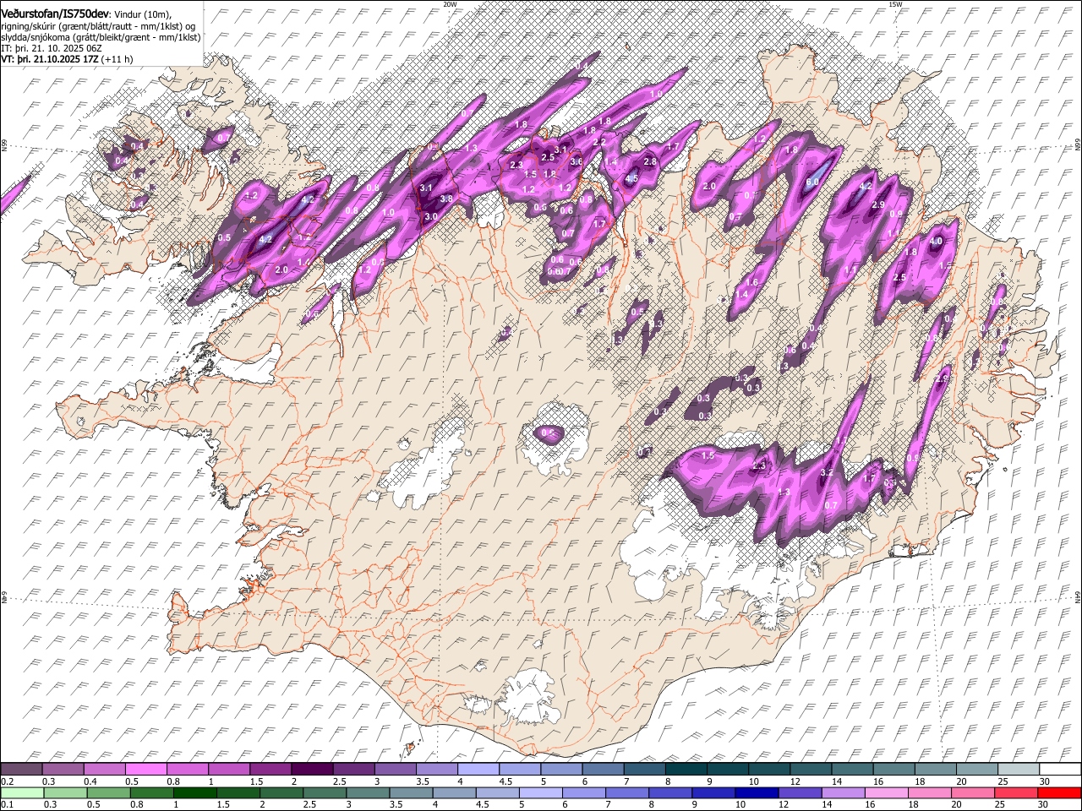Click the 2.8 precipitation value on the map
The height and width of the screenshot is (811, 1082).
point(650,161)
